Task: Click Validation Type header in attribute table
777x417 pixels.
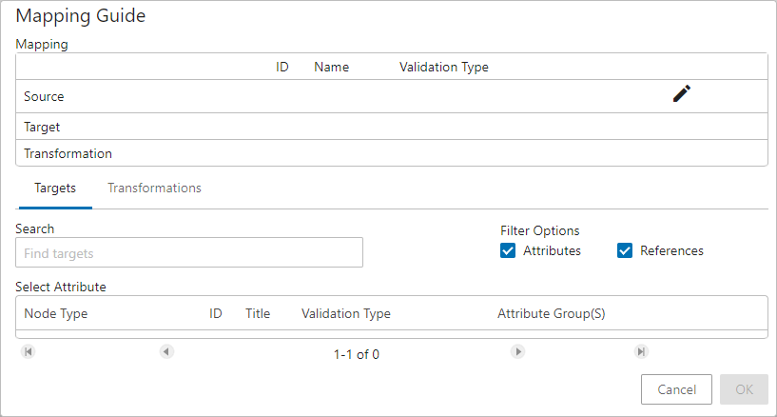Action: tap(346, 313)
